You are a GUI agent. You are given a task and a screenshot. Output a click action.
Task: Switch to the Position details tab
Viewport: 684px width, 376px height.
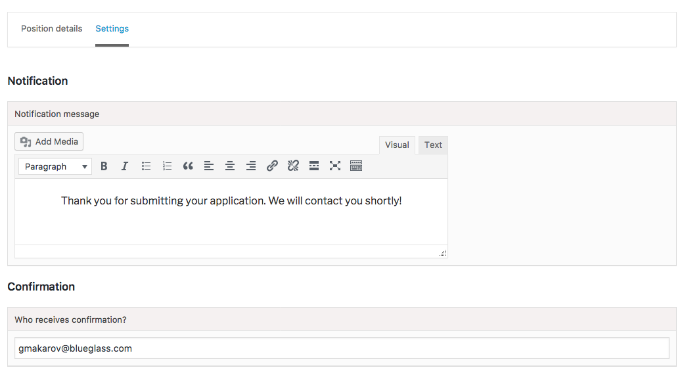coord(51,29)
